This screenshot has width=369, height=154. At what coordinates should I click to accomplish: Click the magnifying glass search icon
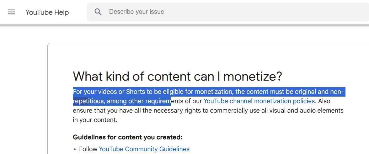98,12
